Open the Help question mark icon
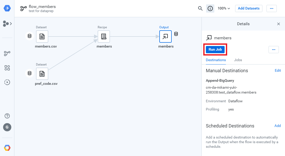Image resolution: width=285 pixels, height=156 pixels. 7,116
